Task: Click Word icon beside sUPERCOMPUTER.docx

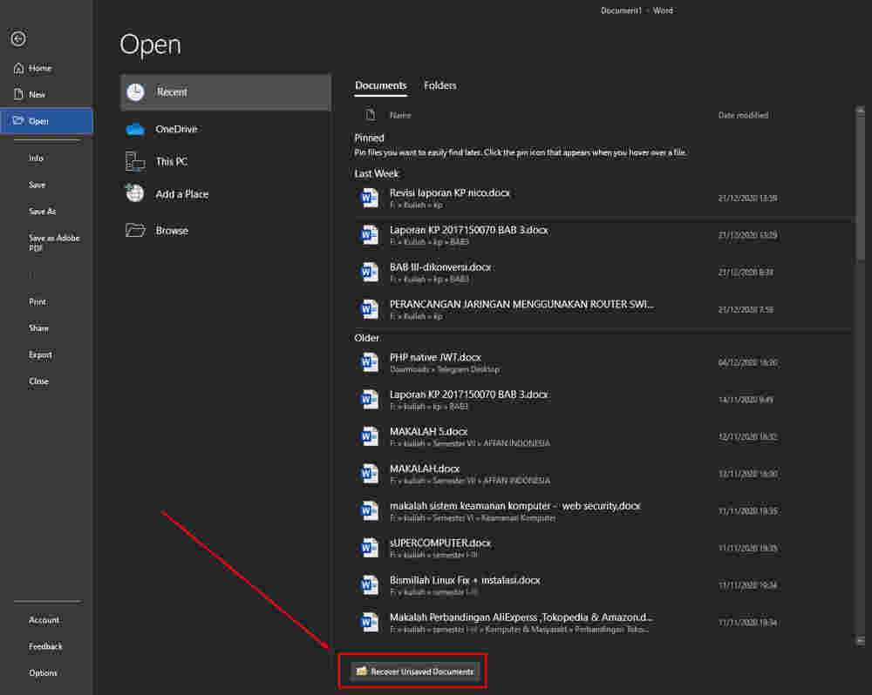Action: (370, 548)
